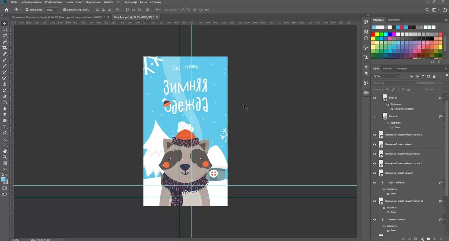449x241 pixels.
Task: Pick the red swatch in Образцы
Action: coord(373,34)
